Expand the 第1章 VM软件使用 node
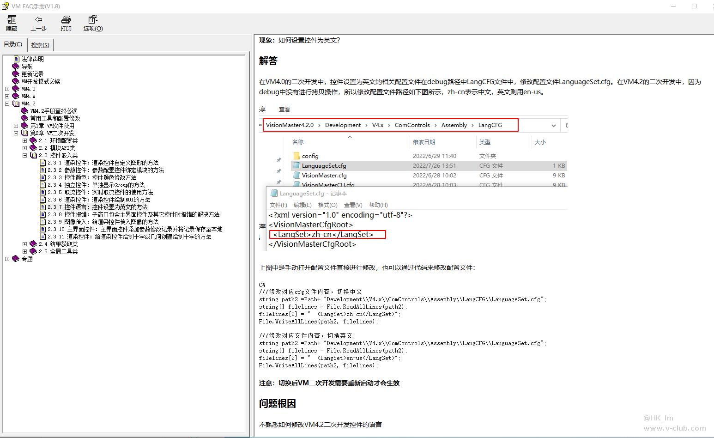 pyautogui.click(x=16, y=126)
